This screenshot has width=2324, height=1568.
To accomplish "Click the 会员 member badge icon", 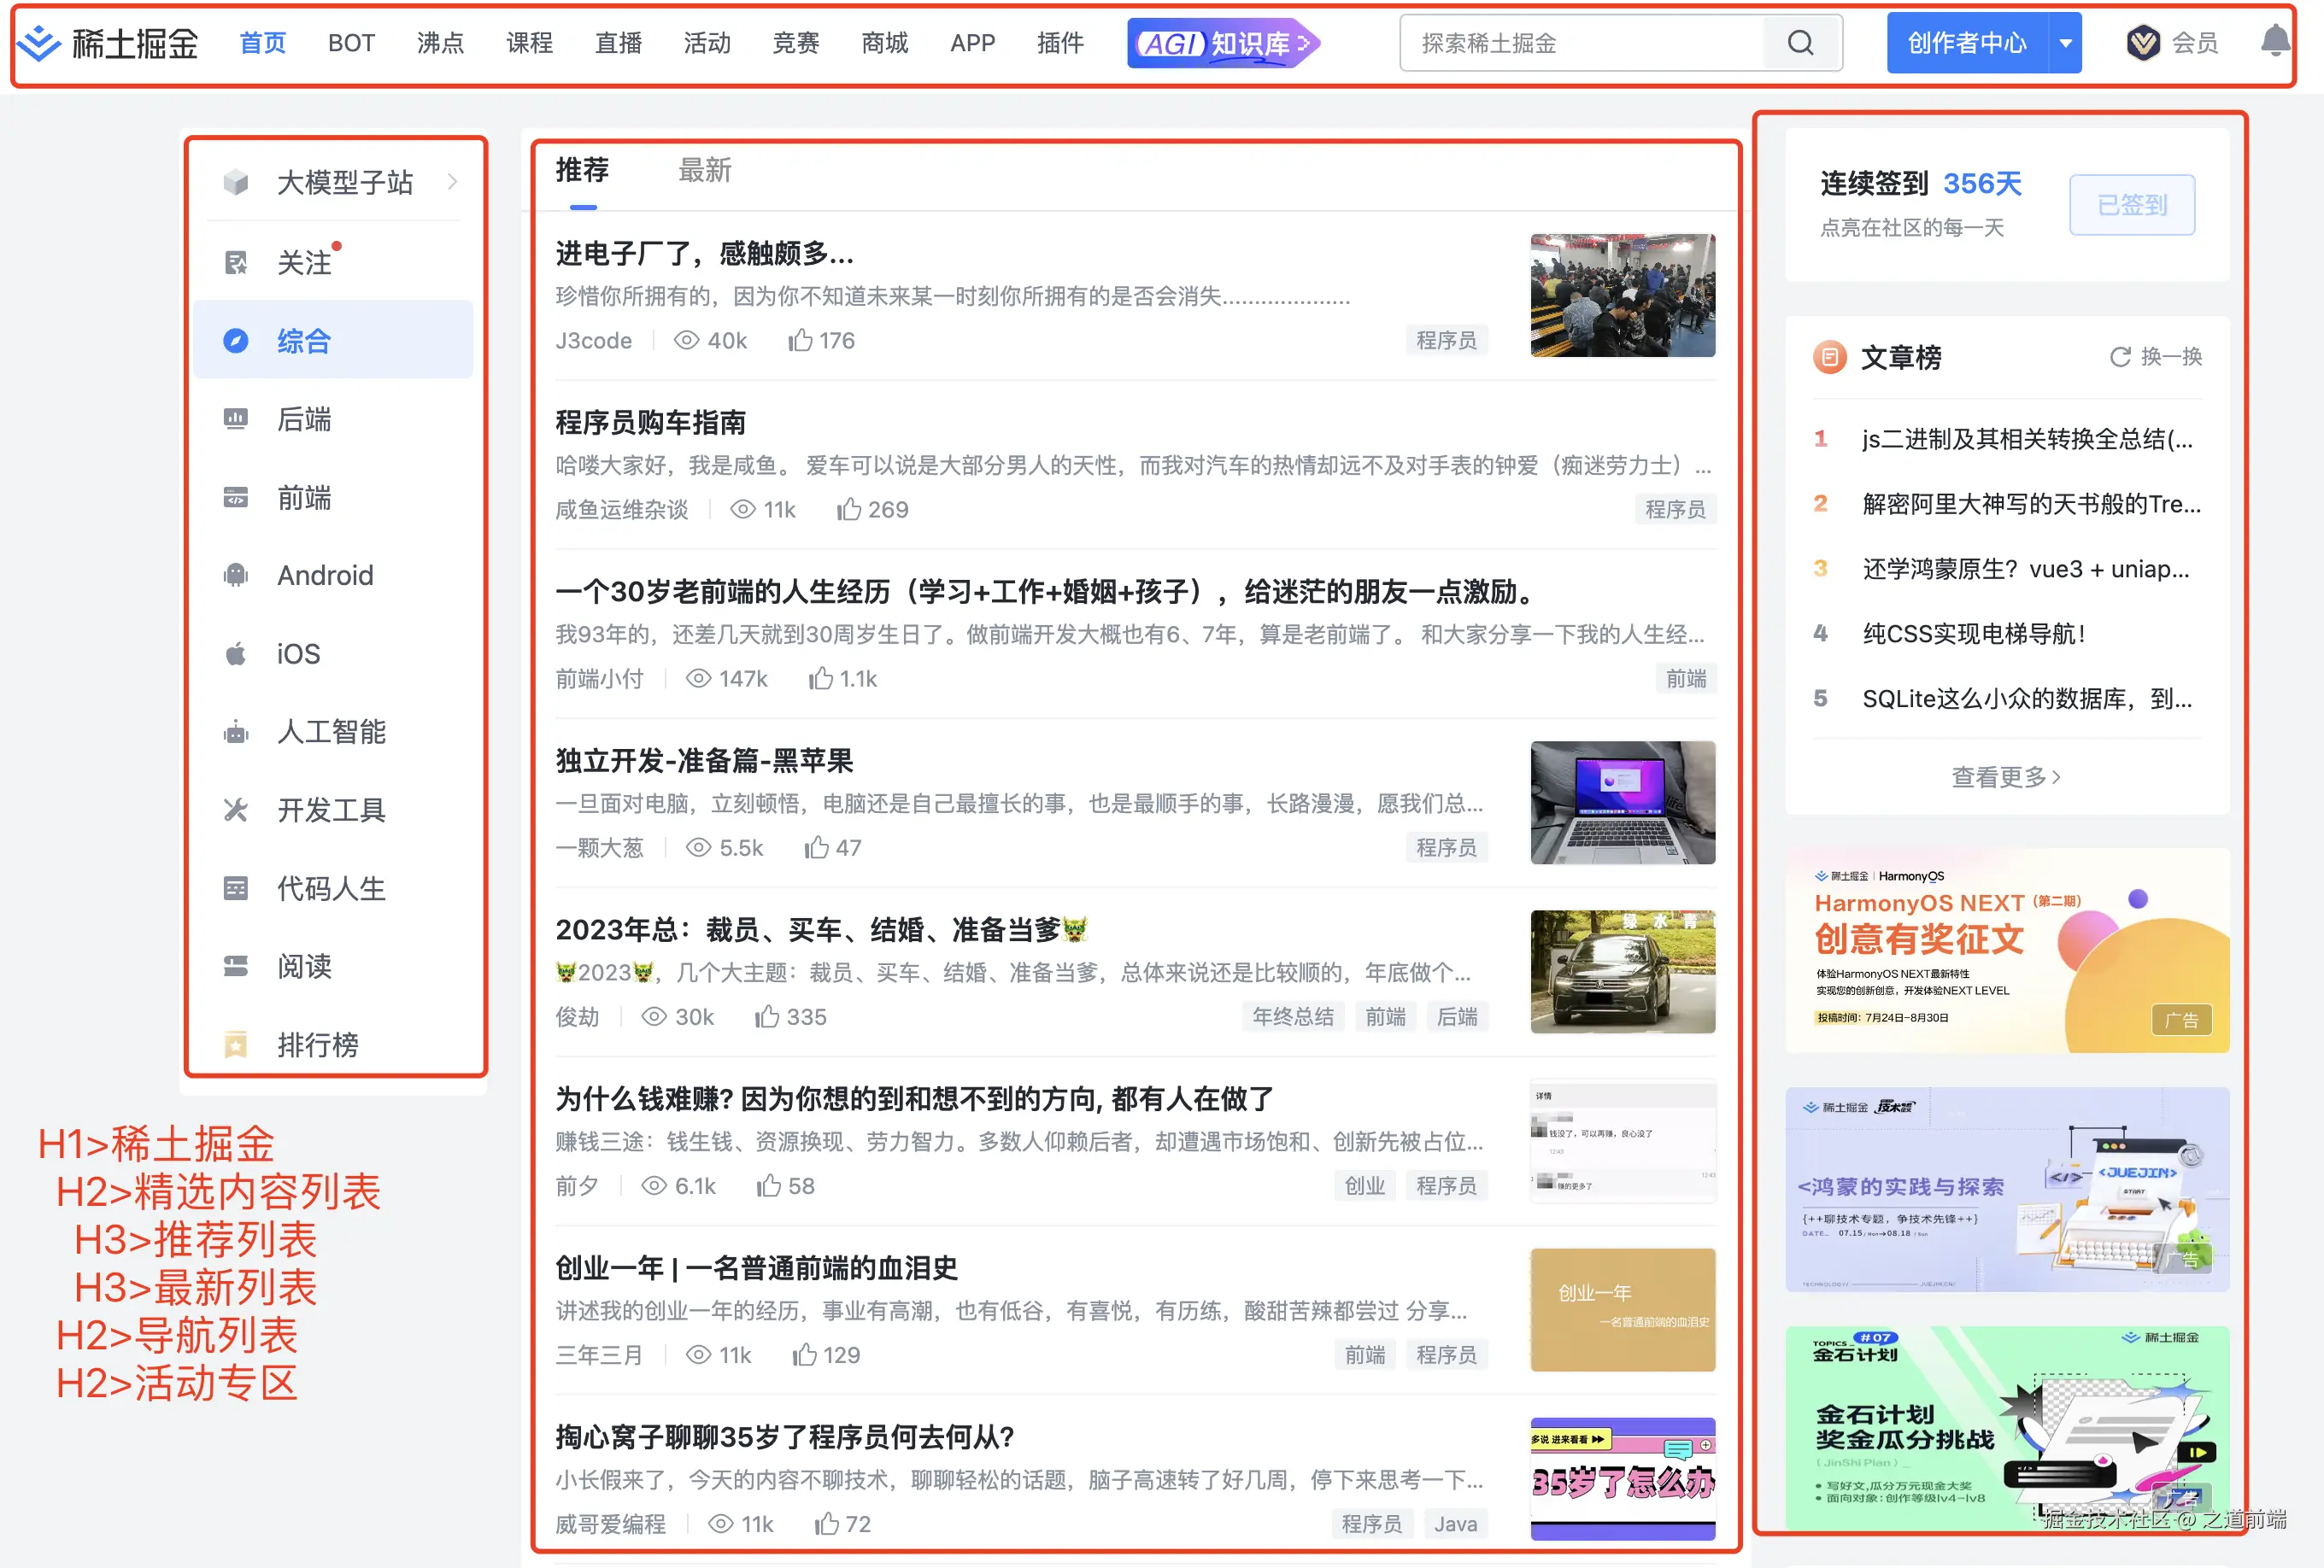I will [2142, 43].
